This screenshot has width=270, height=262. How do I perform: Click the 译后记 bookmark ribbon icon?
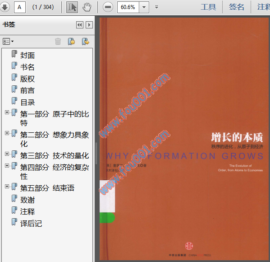pos(14,222)
